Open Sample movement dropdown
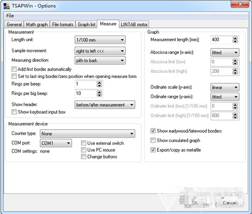252x214 pixels. pyautogui.click(x=100, y=51)
